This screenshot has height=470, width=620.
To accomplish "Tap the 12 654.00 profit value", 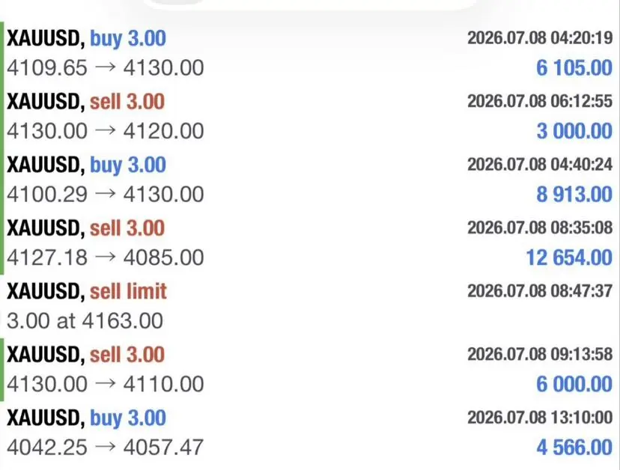I will (569, 257).
